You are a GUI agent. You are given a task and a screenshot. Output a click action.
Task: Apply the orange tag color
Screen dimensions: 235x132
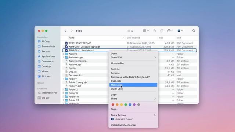(x=117, y=104)
